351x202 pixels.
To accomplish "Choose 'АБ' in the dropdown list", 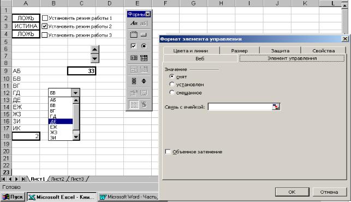I will click(61, 100).
